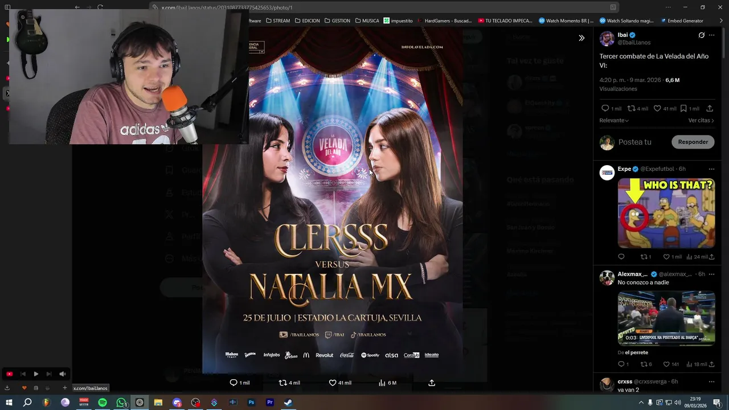Open the GESTION bookmarks folder
729x410 pixels.
pyautogui.click(x=337, y=20)
